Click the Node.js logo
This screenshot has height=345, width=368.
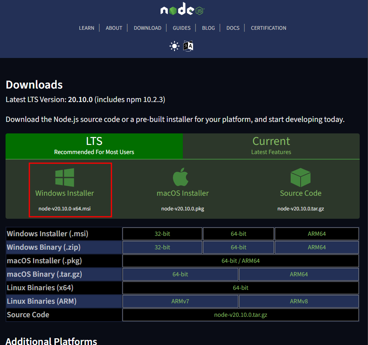182,9
